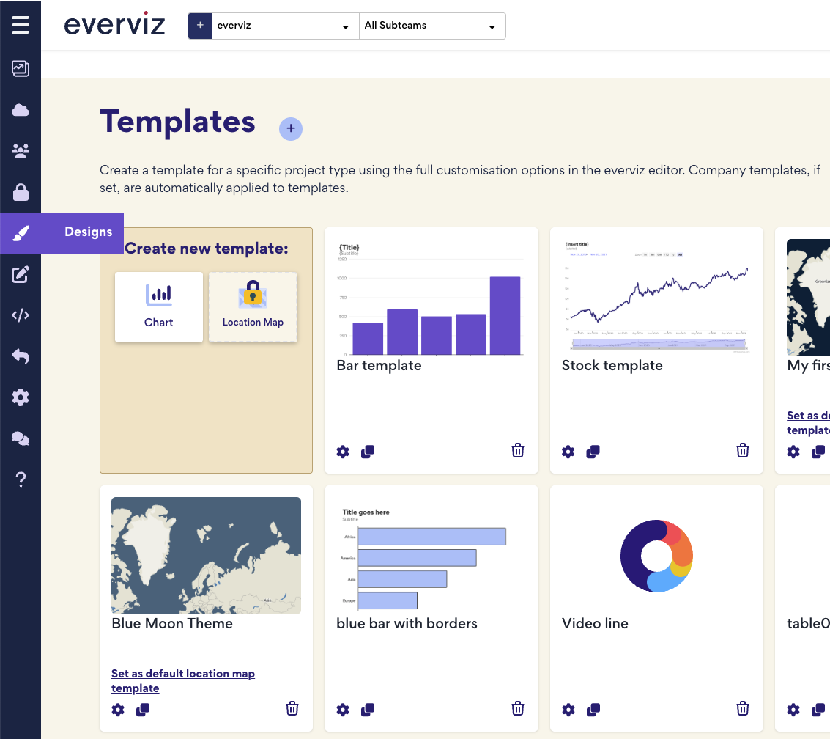Open the edit pencil sidebar icon
The width and height of the screenshot is (830, 739).
[x=20, y=274]
